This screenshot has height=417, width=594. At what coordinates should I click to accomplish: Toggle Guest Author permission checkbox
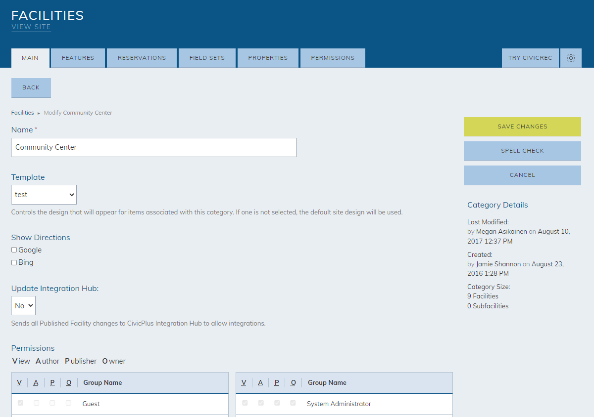pyautogui.click(x=36, y=403)
